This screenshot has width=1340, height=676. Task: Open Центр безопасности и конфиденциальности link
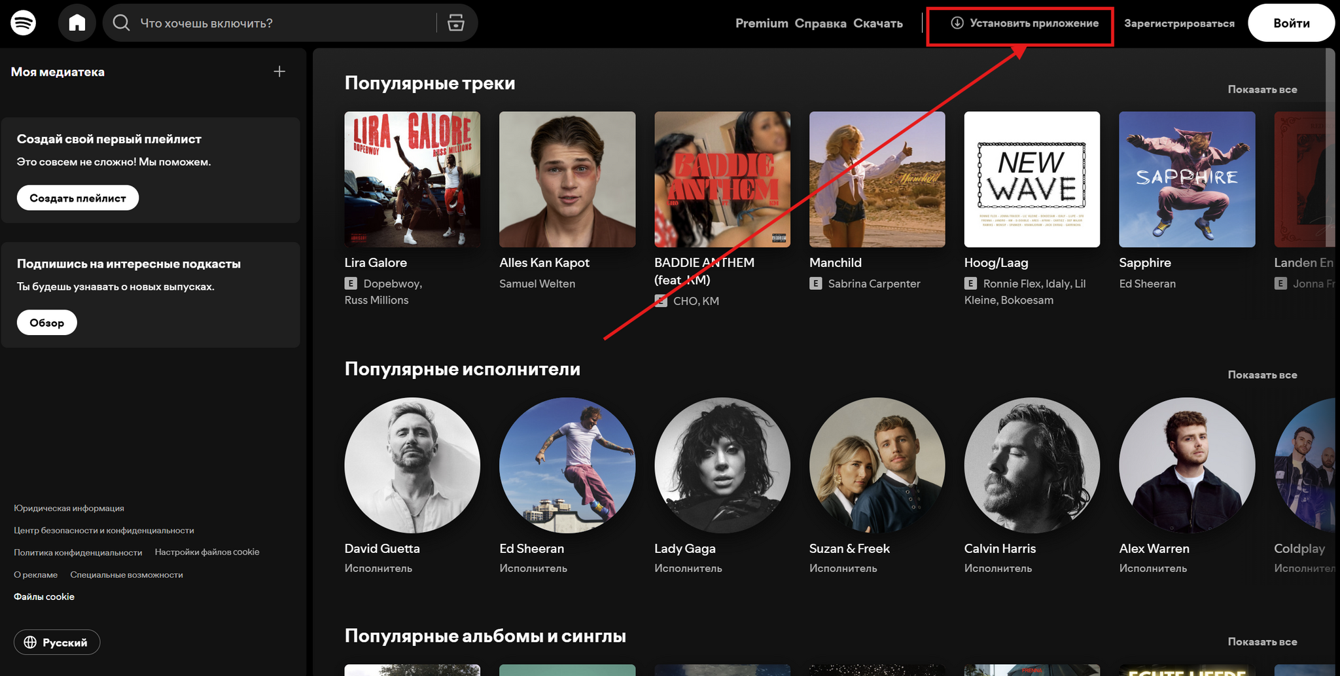pos(104,530)
